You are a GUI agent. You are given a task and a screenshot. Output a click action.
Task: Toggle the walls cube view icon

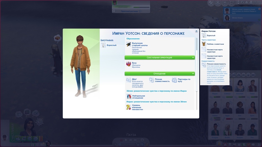pos(243,2)
